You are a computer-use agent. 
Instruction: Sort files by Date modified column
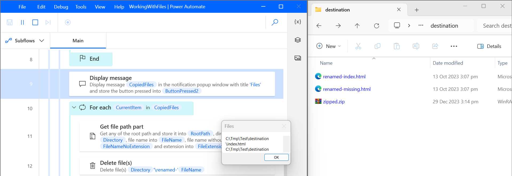point(448,63)
